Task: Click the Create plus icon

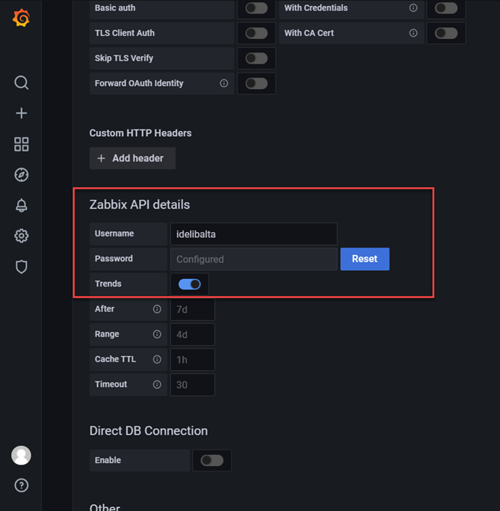Action: tap(22, 113)
